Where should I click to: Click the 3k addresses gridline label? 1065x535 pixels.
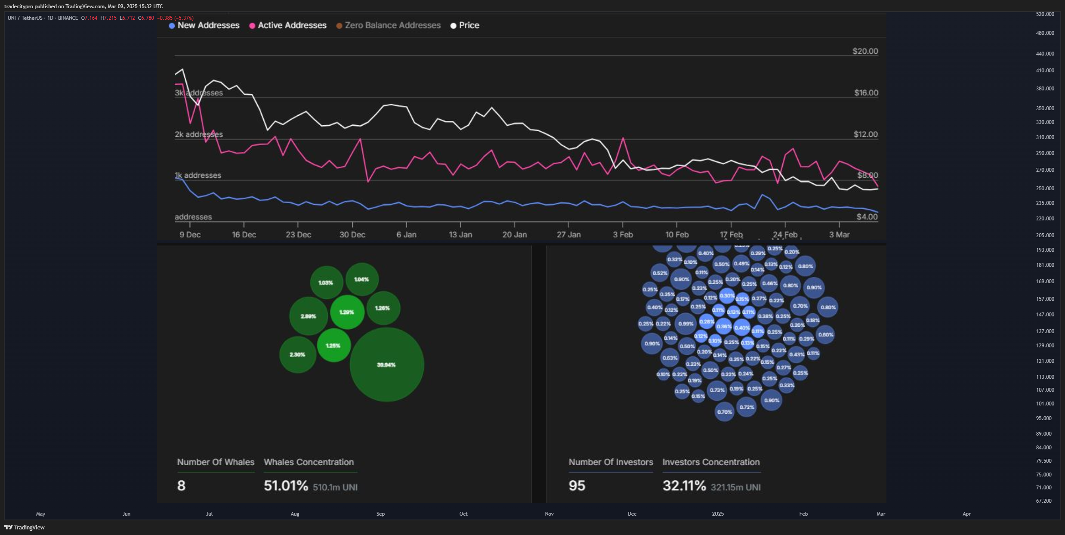pyautogui.click(x=199, y=93)
